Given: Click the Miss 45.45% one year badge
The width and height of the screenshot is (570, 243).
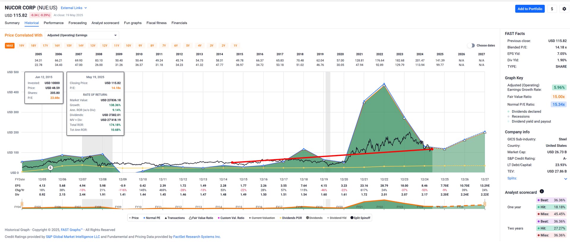Looking at the screenshot, I should coord(551,214).
